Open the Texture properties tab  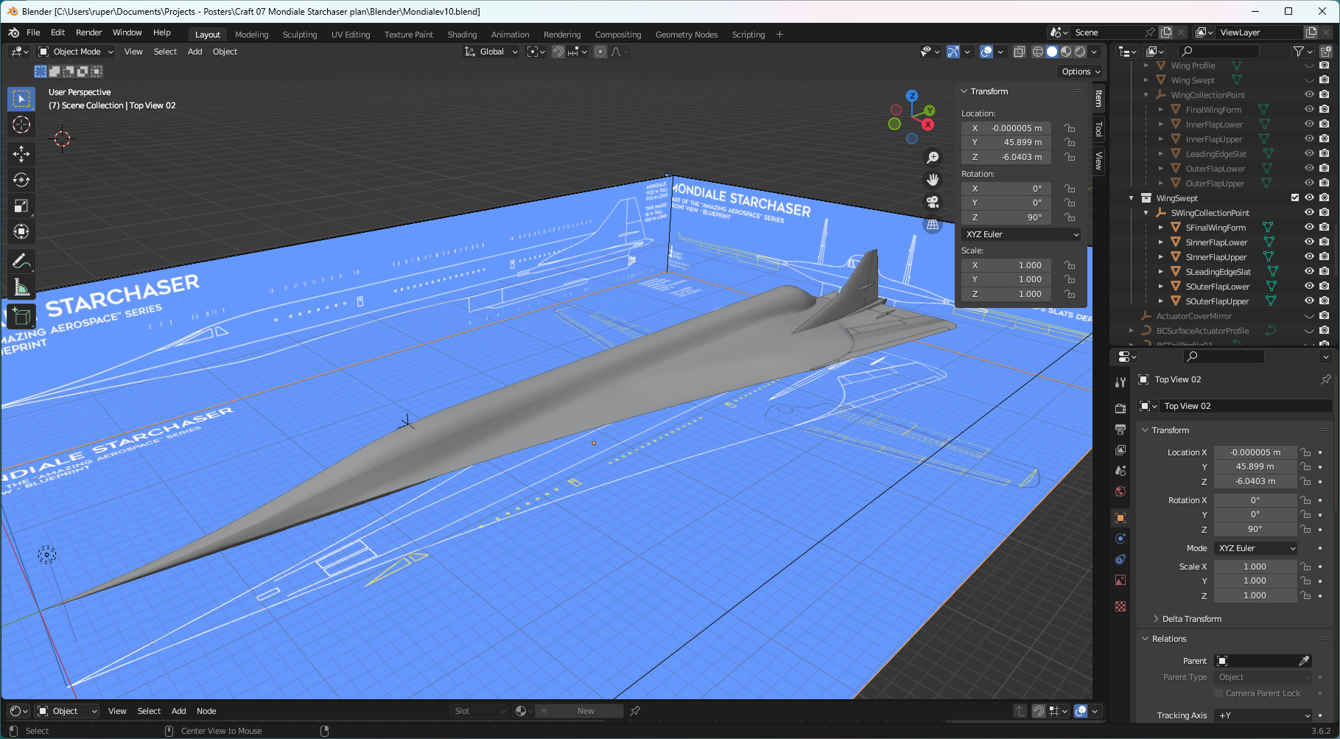1120,606
